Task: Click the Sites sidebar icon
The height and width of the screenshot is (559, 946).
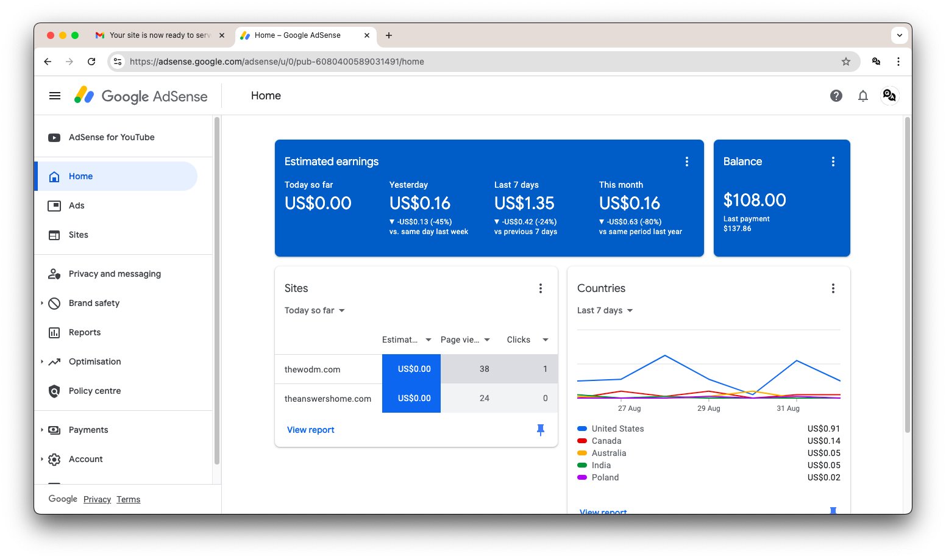Action: [x=54, y=235]
